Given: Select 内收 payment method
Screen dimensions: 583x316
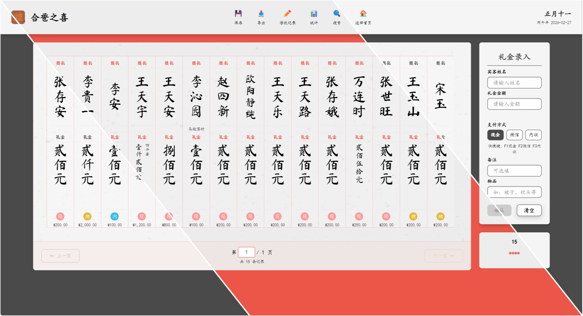Looking at the screenshot, I should [533, 135].
